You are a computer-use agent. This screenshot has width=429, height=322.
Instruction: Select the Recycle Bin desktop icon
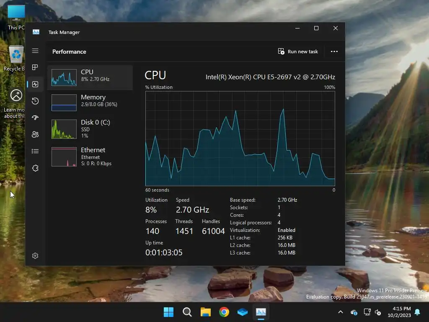click(16, 58)
